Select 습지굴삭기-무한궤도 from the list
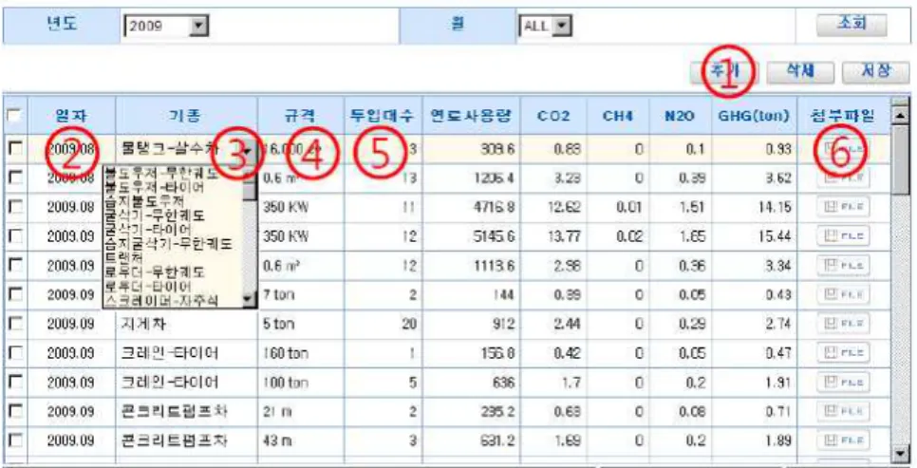This screenshot has width=917, height=468. point(170,244)
